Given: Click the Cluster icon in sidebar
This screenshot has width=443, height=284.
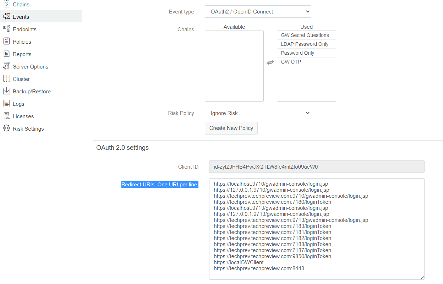Looking at the screenshot, I should [6, 79].
